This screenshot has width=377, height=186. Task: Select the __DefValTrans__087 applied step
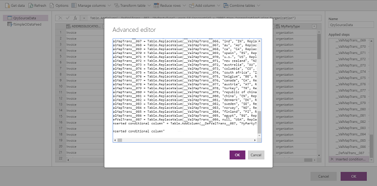(x=350, y=153)
